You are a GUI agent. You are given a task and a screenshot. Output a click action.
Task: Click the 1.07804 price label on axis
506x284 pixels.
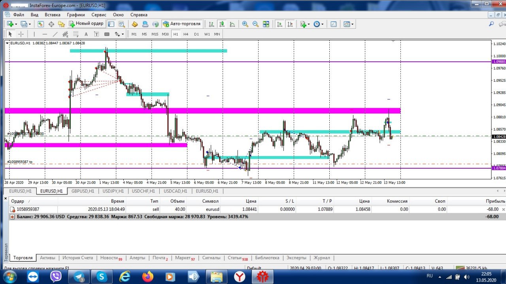499,168
